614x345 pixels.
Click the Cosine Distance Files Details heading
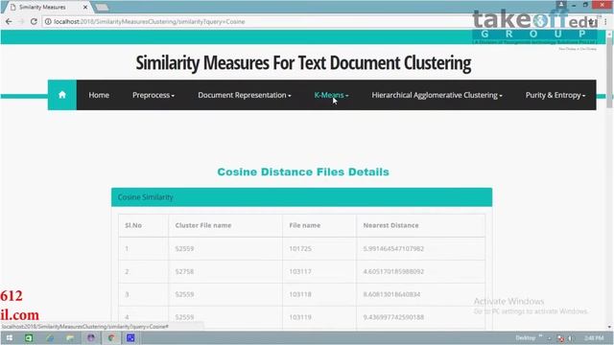(x=303, y=172)
